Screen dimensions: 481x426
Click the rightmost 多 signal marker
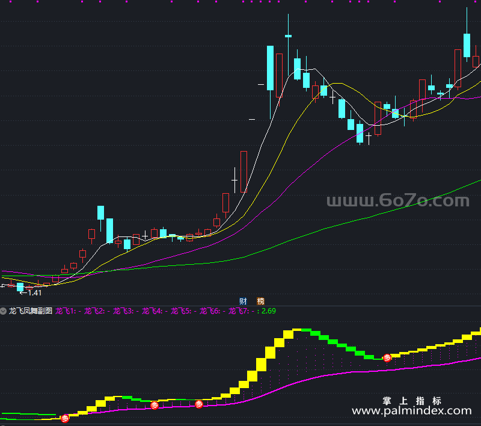pos(387,357)
